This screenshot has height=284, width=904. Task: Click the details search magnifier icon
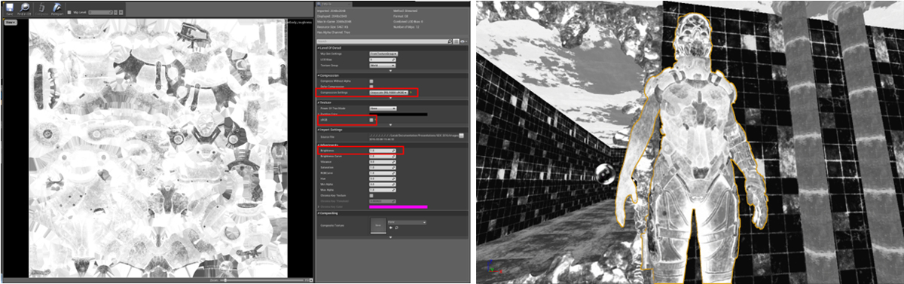[x=450, y=41]
